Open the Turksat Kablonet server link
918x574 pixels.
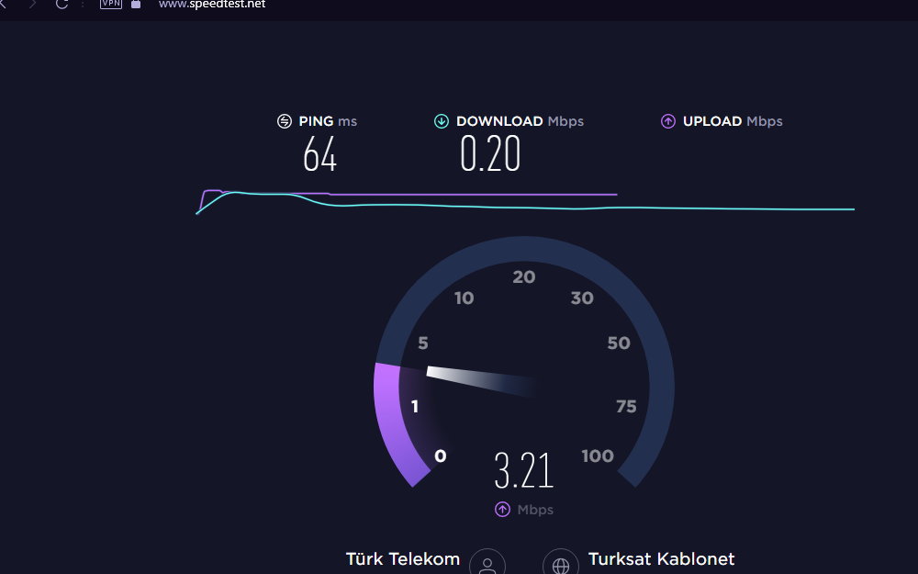[661, 558]
